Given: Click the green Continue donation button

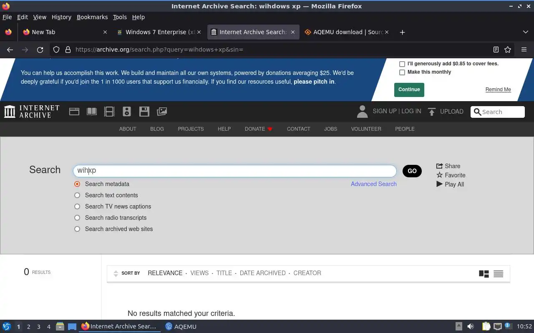Looking at the screenshot, I should pyautogui.click(x=409, y=89).
